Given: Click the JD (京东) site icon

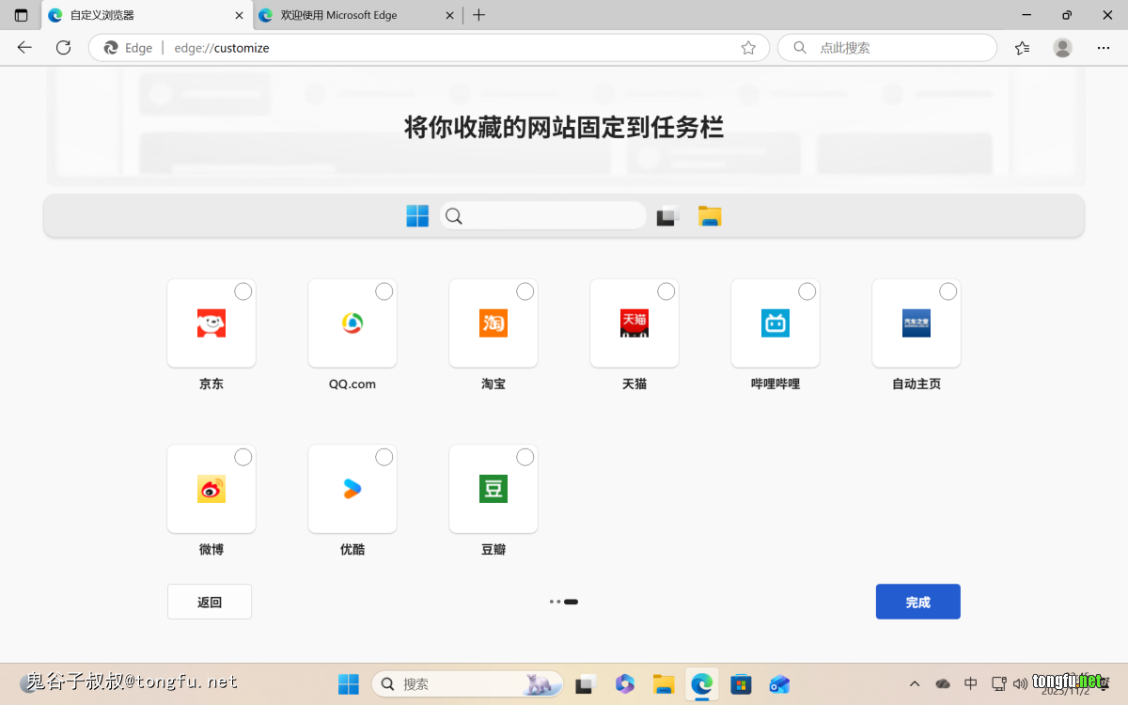Looking at the screenshot, I should point(211,323).
